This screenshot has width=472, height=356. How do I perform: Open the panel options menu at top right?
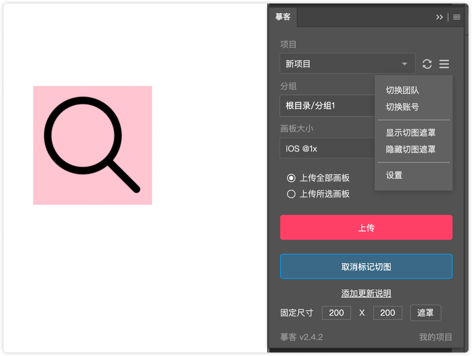[457, 17]
